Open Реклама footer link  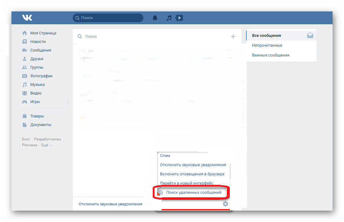pos(29,145)
